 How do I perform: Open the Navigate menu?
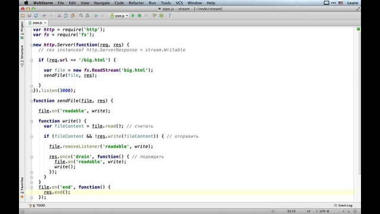point(102,3)
